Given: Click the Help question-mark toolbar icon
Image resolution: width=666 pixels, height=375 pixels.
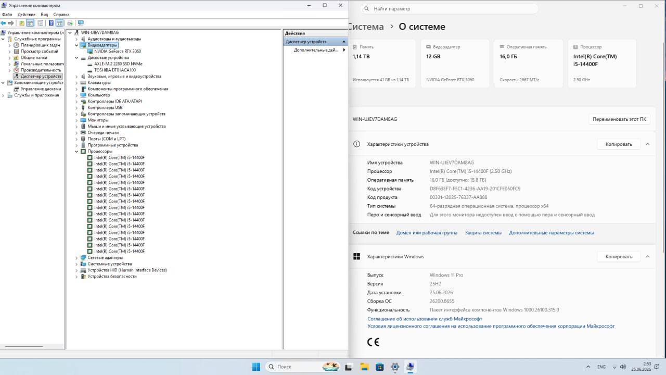Looking at the screenshot, I should tap(51, 23).
